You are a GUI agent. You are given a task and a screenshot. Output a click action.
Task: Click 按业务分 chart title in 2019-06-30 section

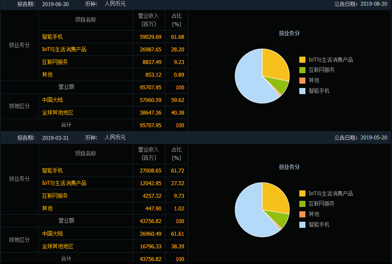click(x=289, y=33)
